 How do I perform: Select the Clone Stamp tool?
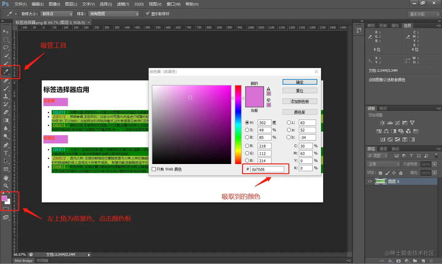(x=6, y=96)
